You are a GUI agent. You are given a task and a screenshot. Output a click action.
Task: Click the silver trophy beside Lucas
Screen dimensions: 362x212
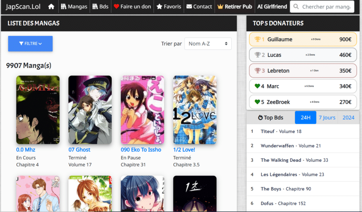click(x=257, y=55)
